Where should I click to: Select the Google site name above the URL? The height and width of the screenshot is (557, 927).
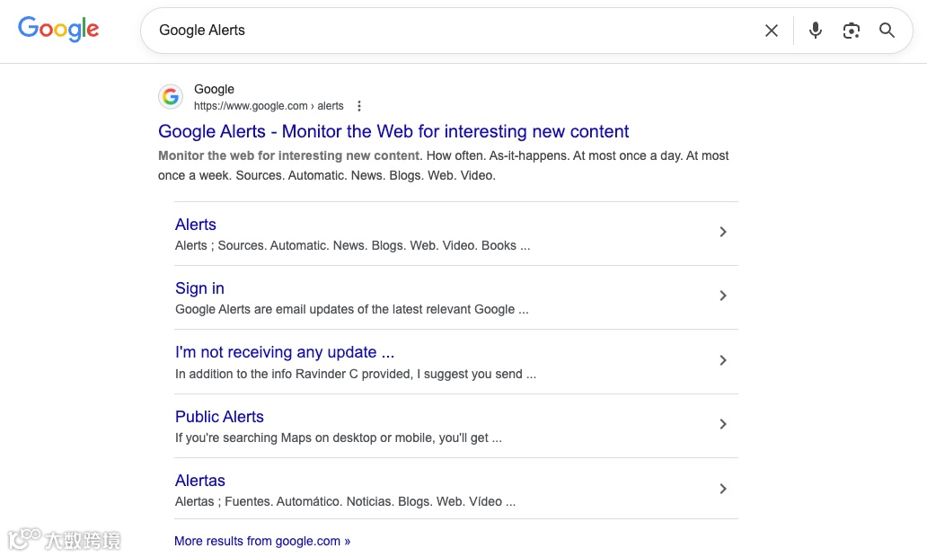pyautogui.click(x=214, y=89)
